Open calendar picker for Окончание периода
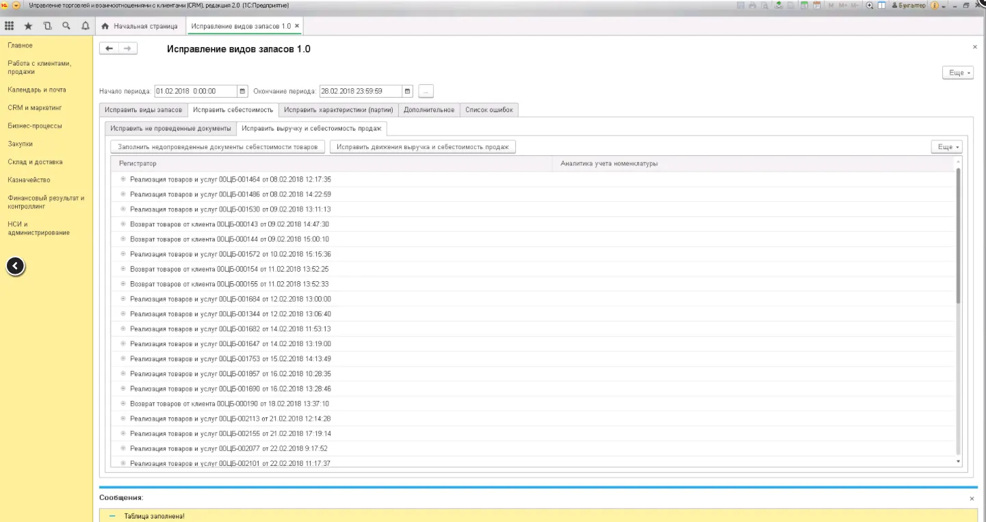The width and height of the screenshot is (986, 522). [x=408, y=91]
